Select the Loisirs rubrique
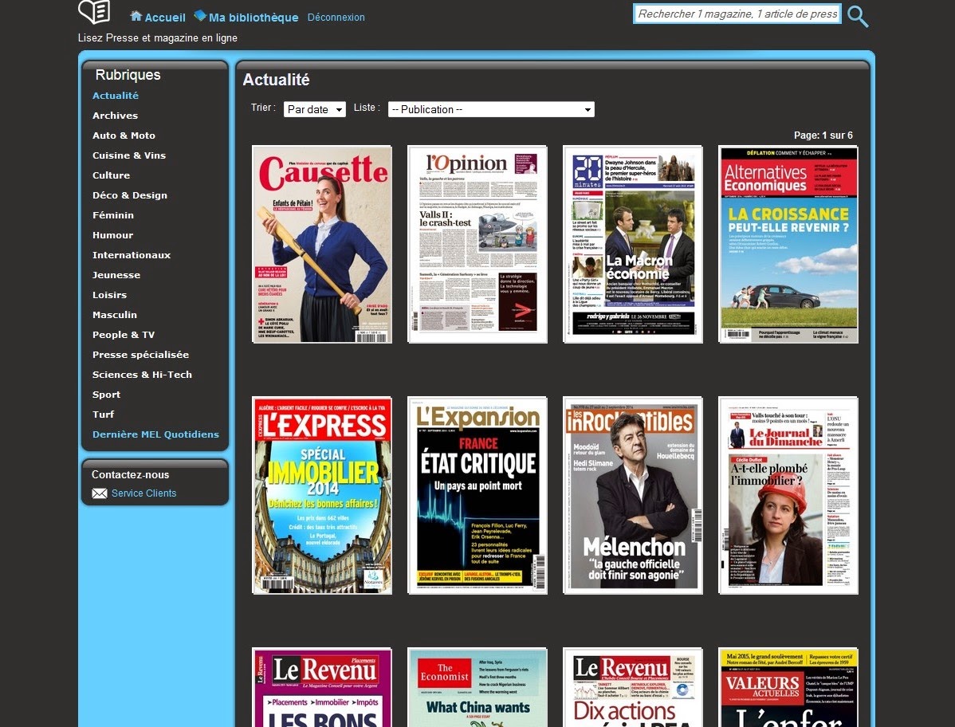955x727 pixels. (110, 295)
